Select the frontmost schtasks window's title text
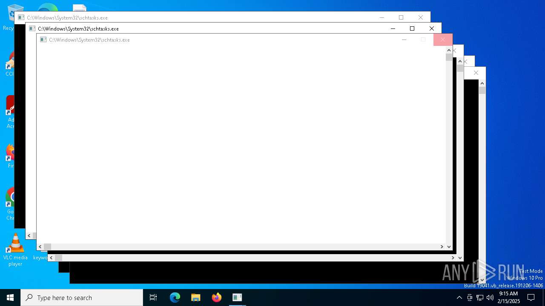Image resolution: width=545 pixels, height=306 pixels. (x=89, y=40)
